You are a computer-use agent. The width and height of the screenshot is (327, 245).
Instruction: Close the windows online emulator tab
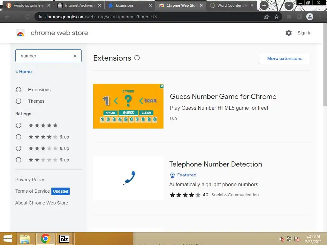tap(49, 5)
